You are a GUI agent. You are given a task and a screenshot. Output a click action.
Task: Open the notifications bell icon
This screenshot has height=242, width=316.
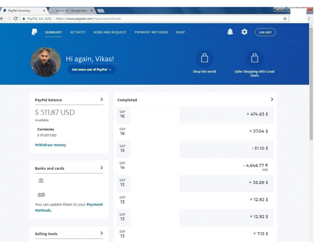[230, 32]
